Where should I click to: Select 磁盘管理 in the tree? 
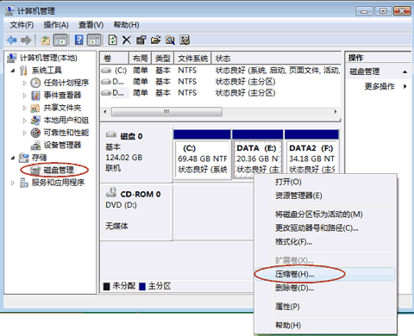59,170
